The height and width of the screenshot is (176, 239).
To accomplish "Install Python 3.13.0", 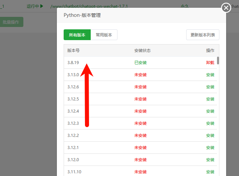I will (210, 75).
